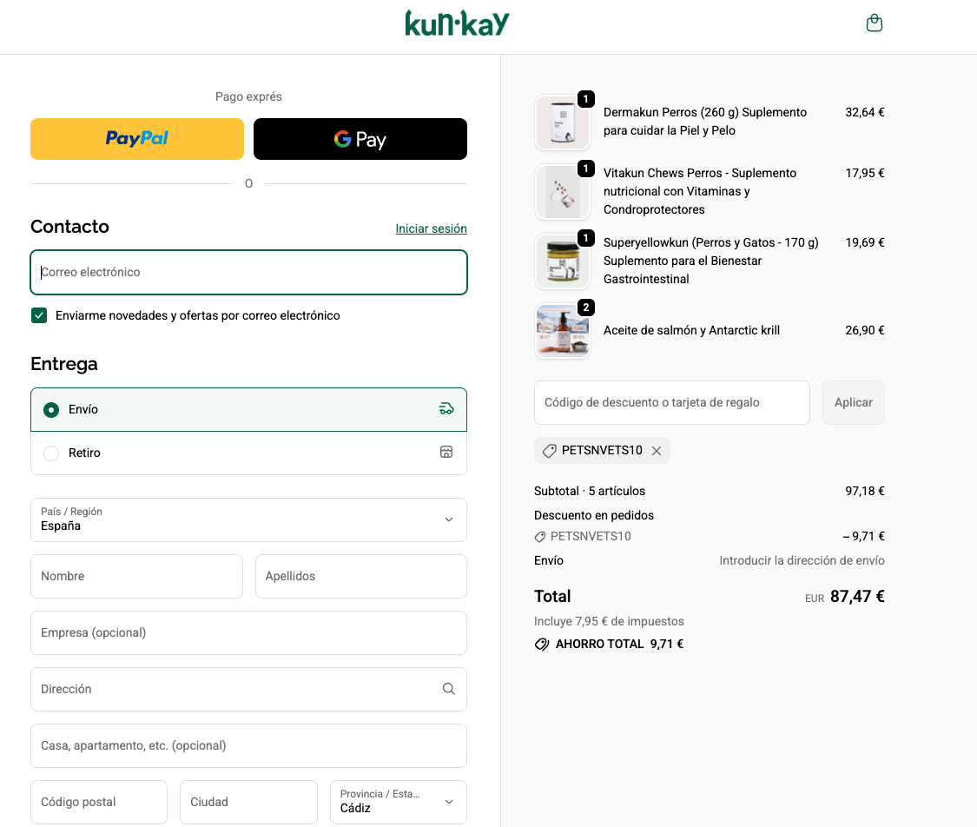Click the Aceite de salmón product image
The height and width of the screenshot is (827, 977).
563,331
